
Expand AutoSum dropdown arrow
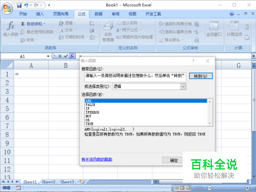(x=44, y=24)
